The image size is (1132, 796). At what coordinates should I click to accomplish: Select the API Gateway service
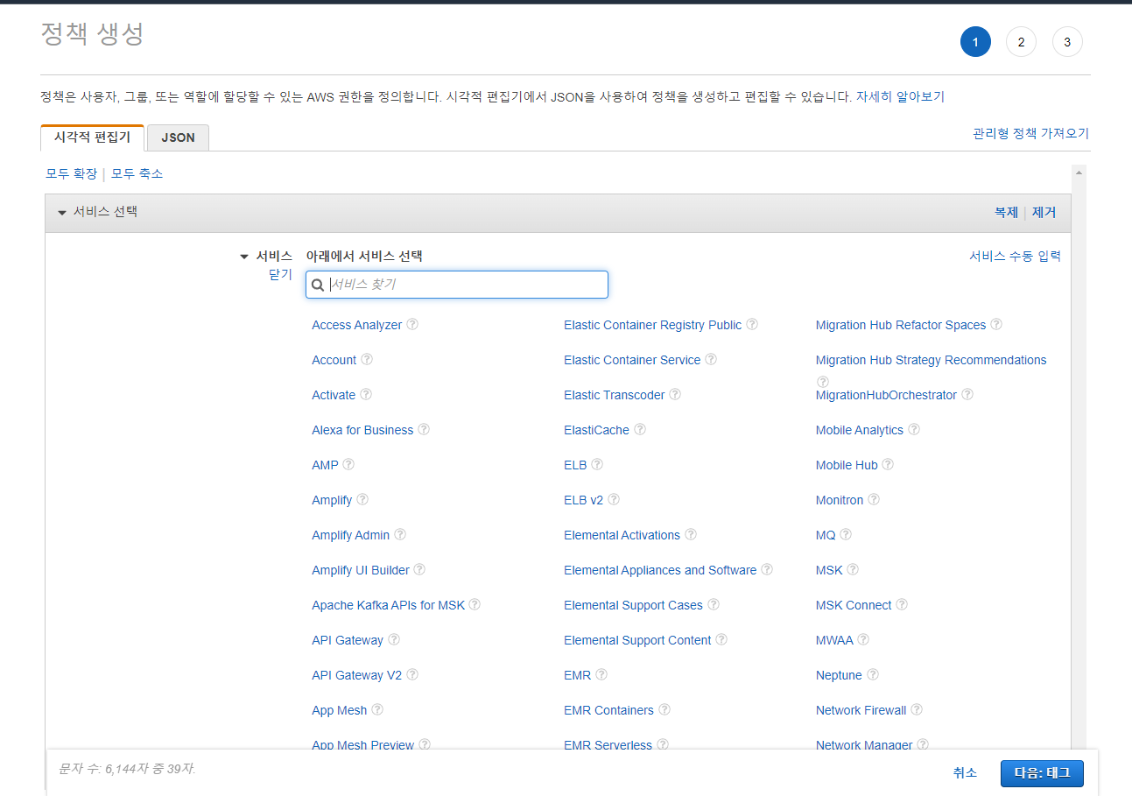(x=348, y=640)
